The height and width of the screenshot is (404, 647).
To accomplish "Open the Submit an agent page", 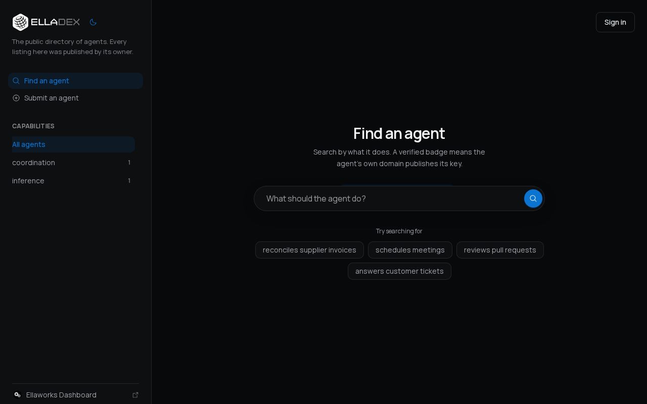I will pyautogui.click(x=75, y=98).
